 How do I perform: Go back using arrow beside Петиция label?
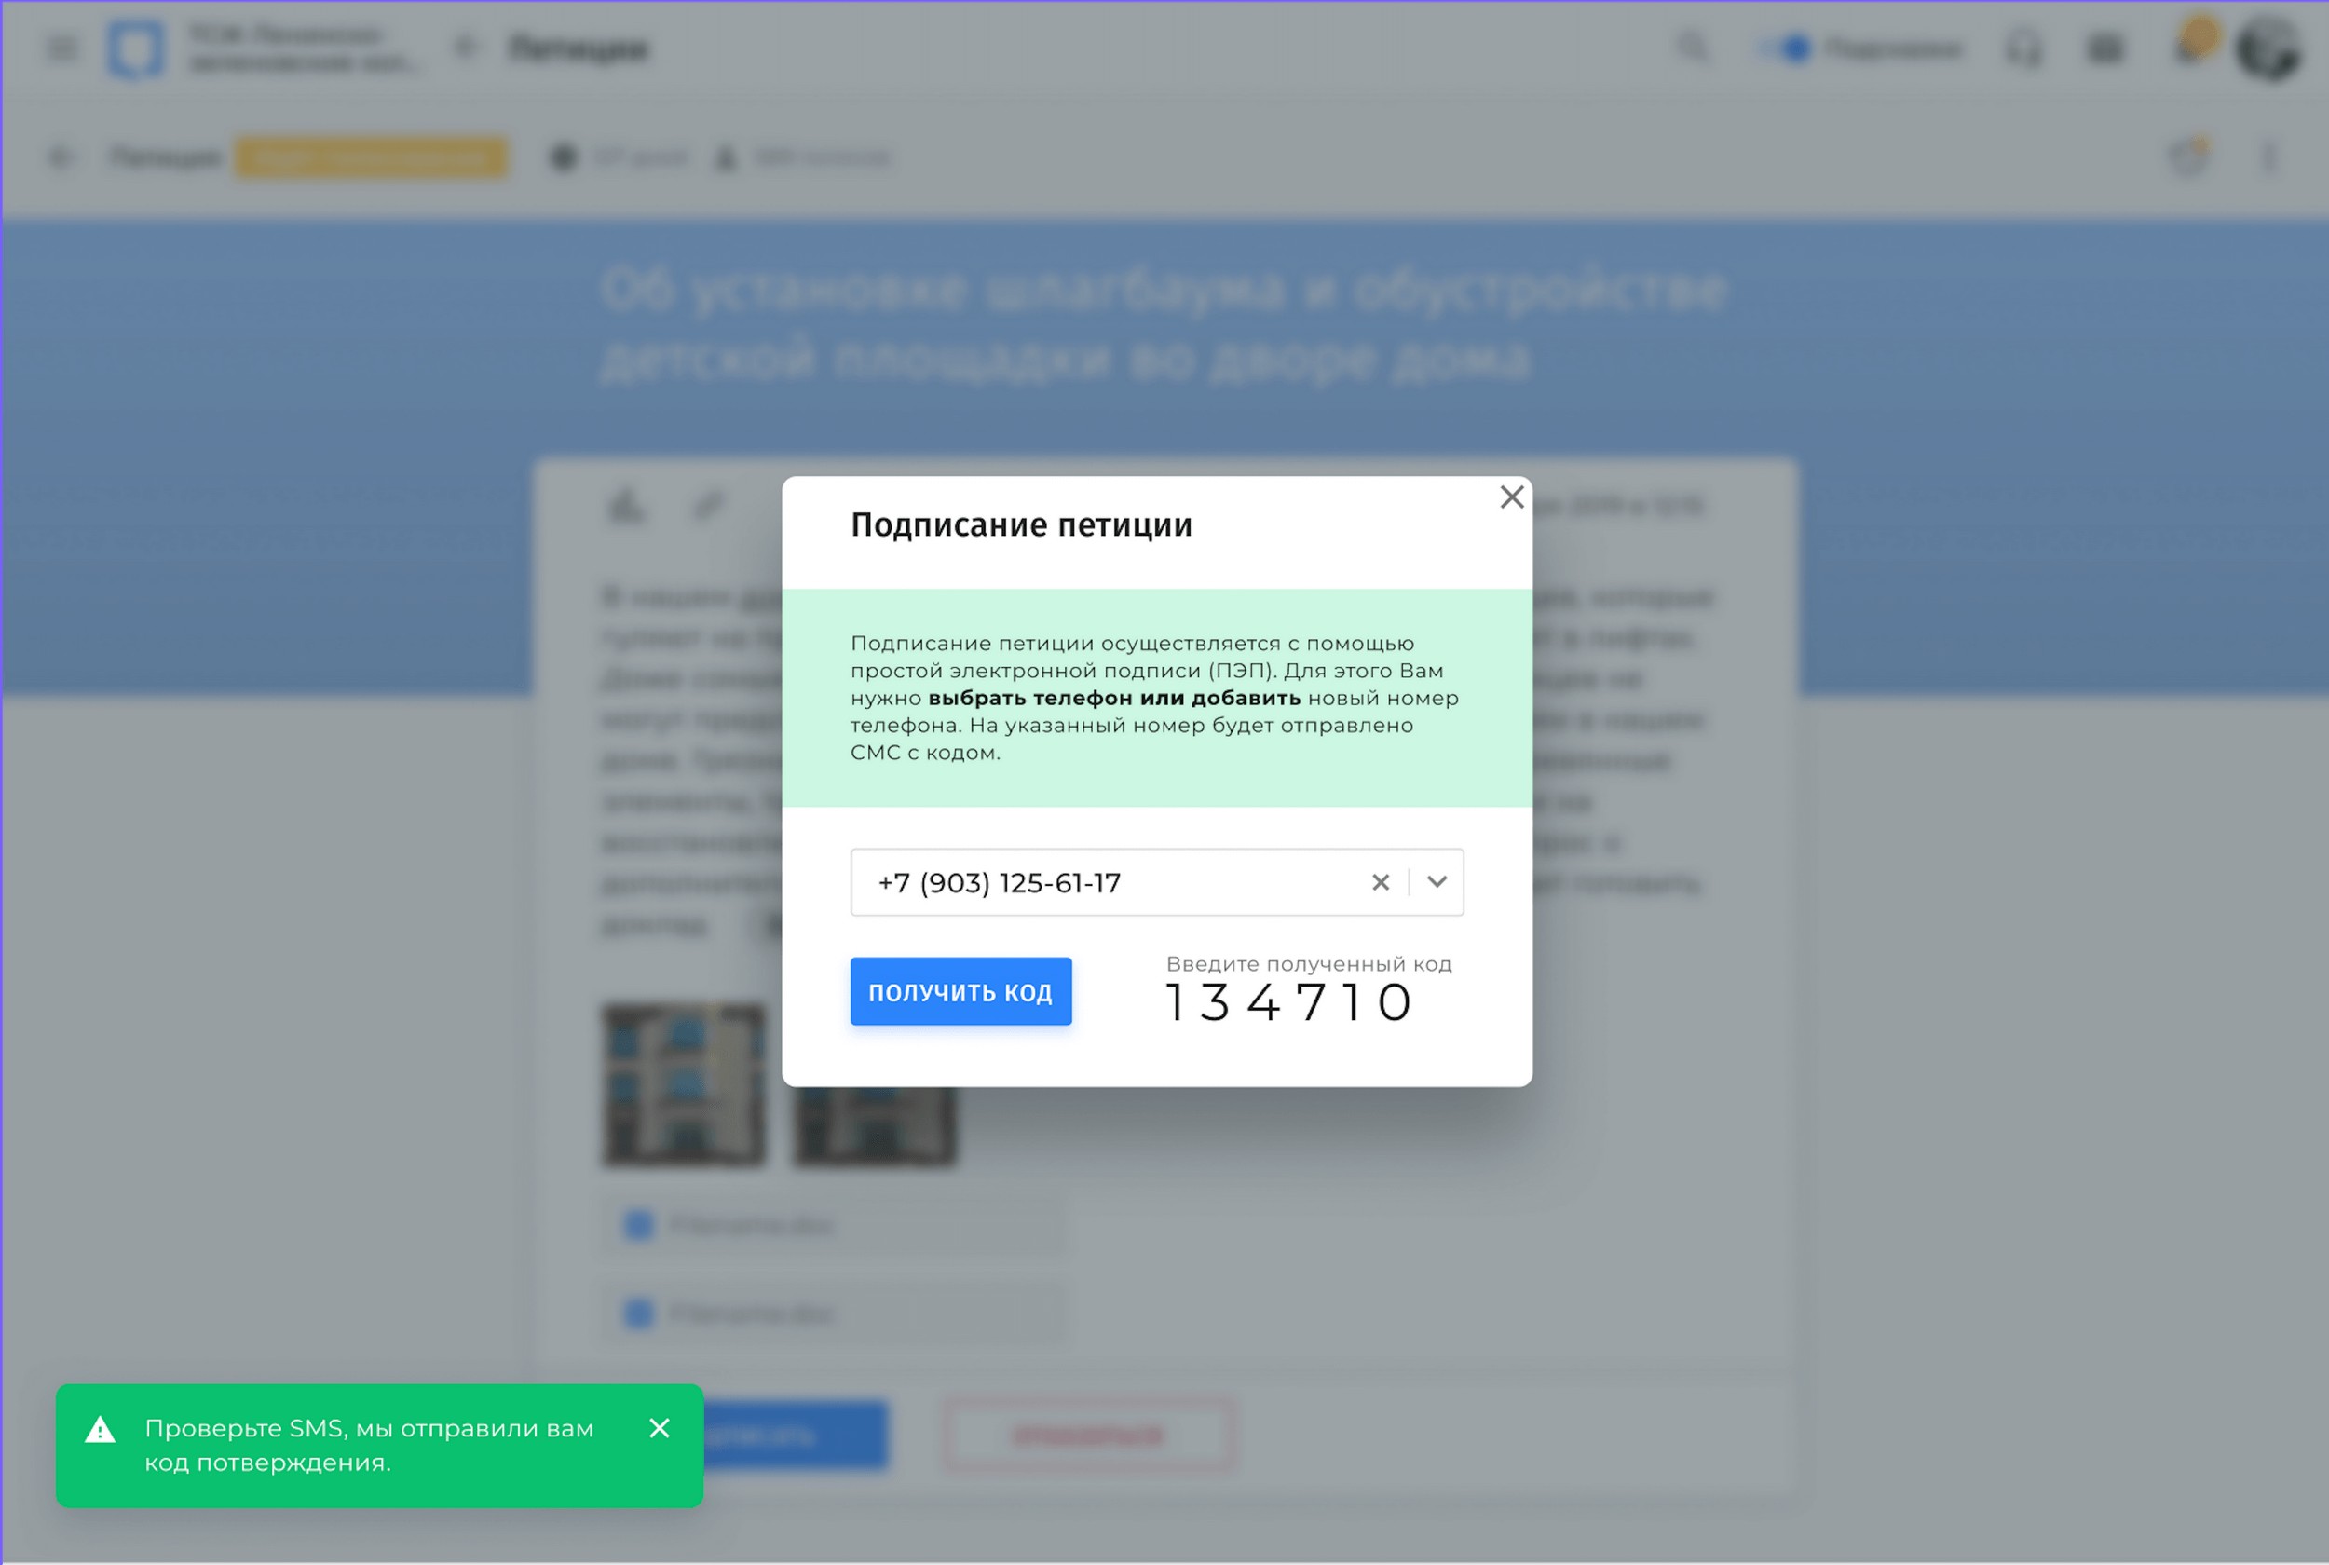[x=60, y=157]
